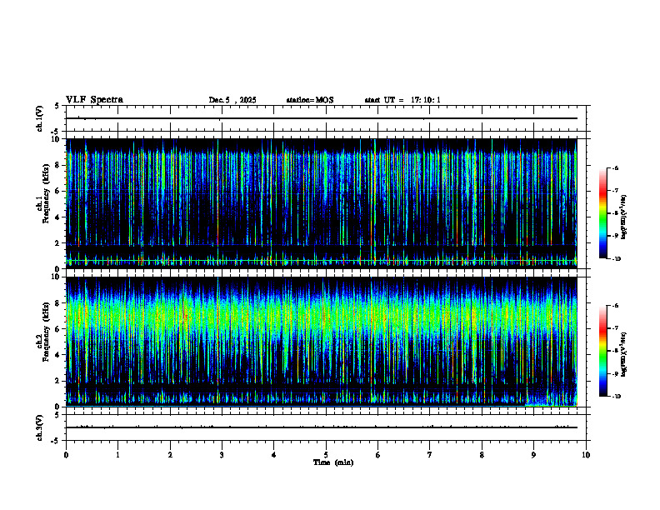
Task: Click the "-5" tick on ch.3(V) axis
Action: point(56,441)
